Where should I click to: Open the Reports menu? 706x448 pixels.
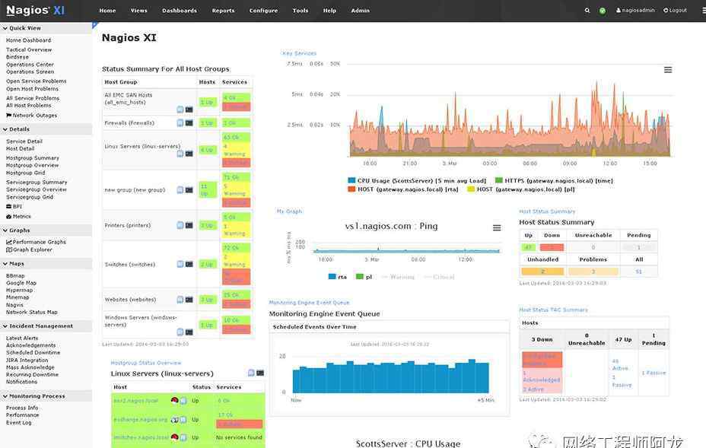coord(224,11)
